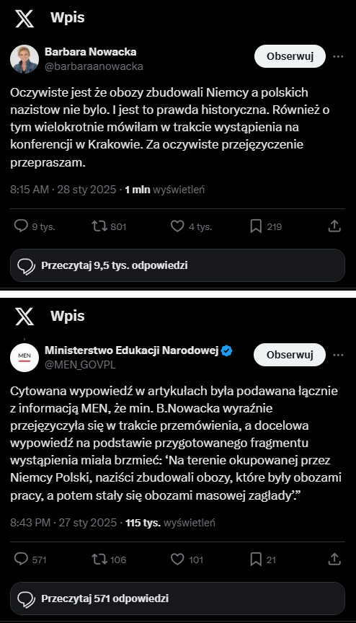Like Barbara Nowacka's post

click(177, 226)
